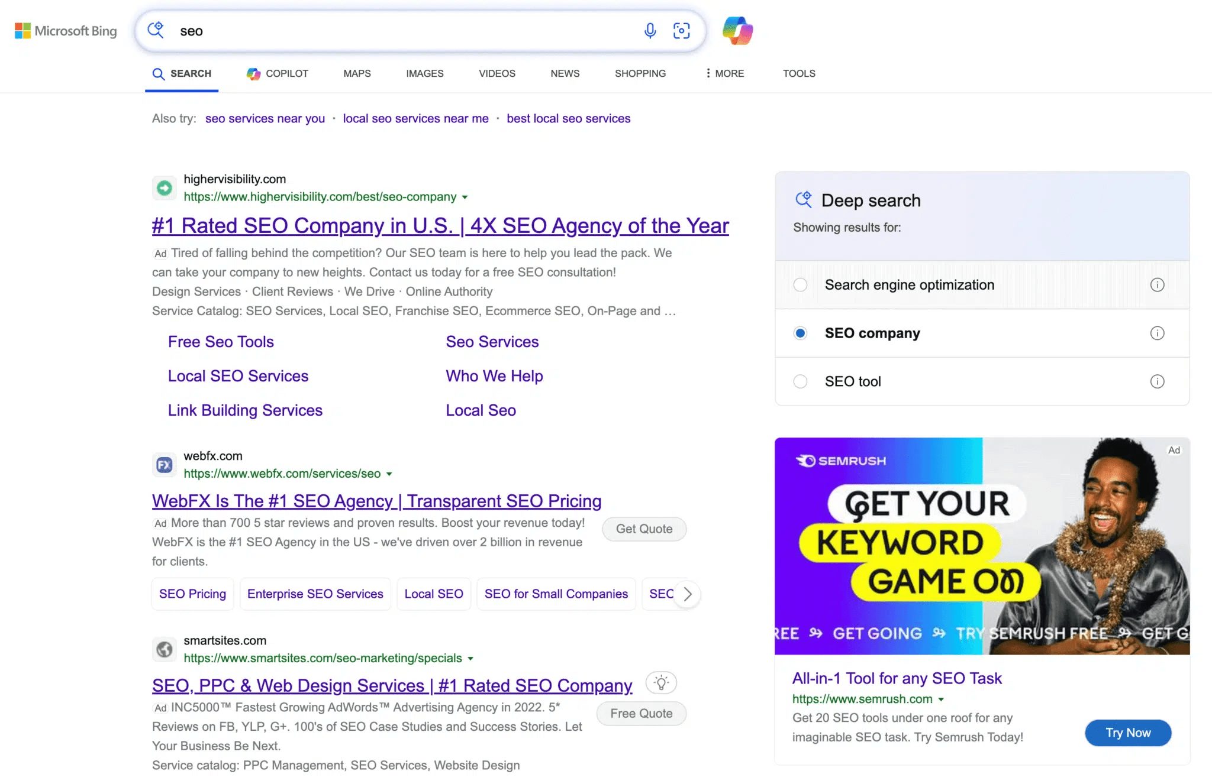
Task: Click SEO for Small Companies chip
Action: [556, 594]
